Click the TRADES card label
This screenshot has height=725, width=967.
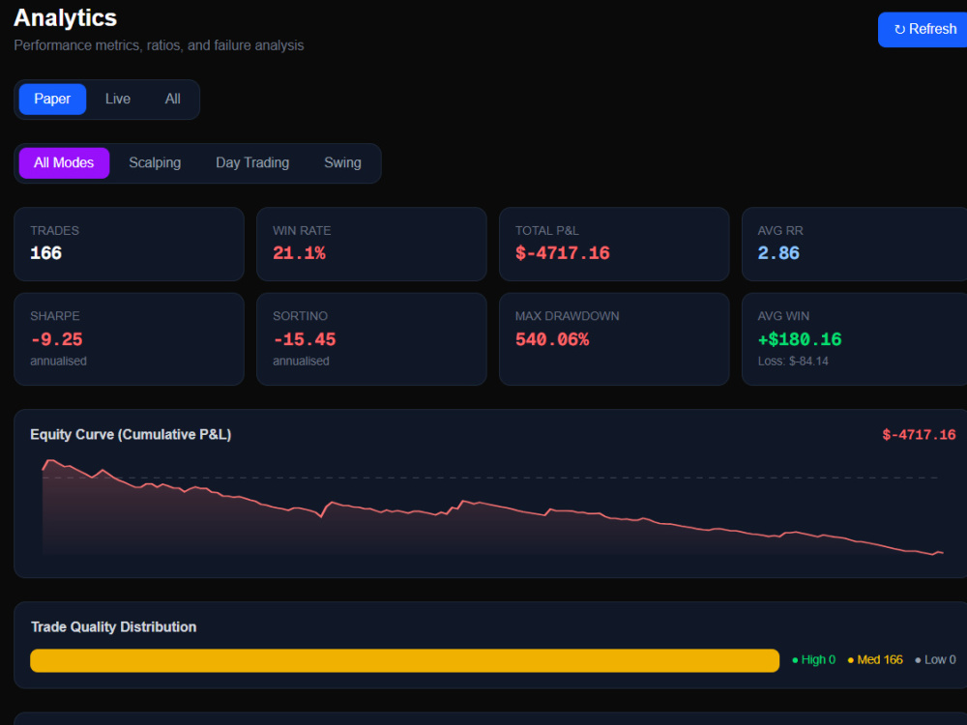click(54, 231)
